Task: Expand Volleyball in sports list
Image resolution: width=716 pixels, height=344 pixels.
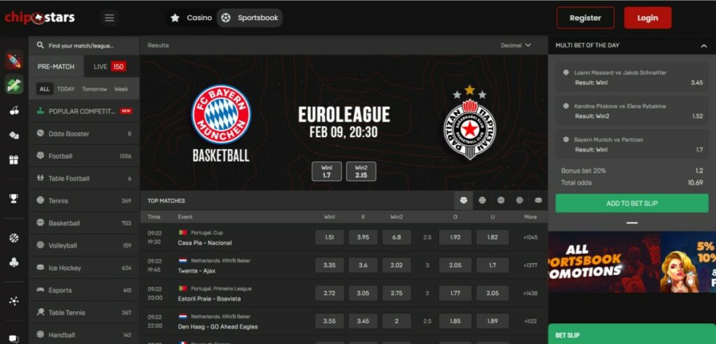Action: coord(84,245)
